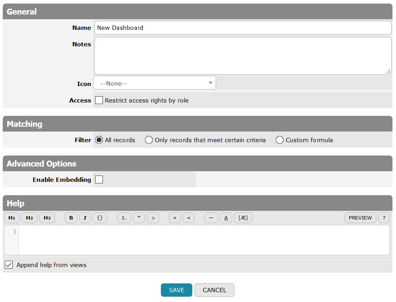Click line number 1 in editor gutter
Image resolution: width=396 pixels, height=302 pixels.
[15, 232]
